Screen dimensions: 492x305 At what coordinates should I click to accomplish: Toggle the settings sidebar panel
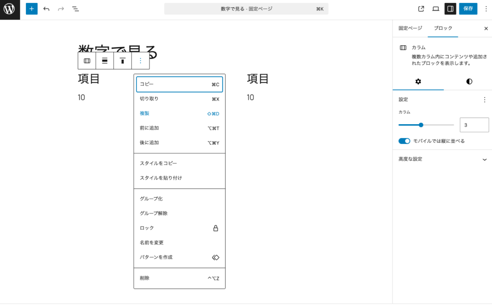[x=450, y=9]
